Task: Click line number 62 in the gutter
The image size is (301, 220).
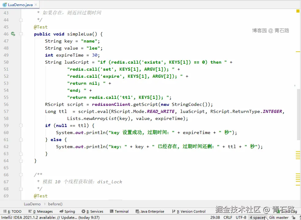Action: [x=6, y=147]
